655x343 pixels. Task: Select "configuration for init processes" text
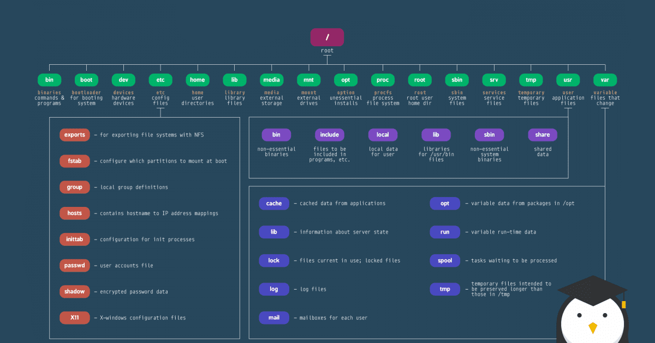147,240
